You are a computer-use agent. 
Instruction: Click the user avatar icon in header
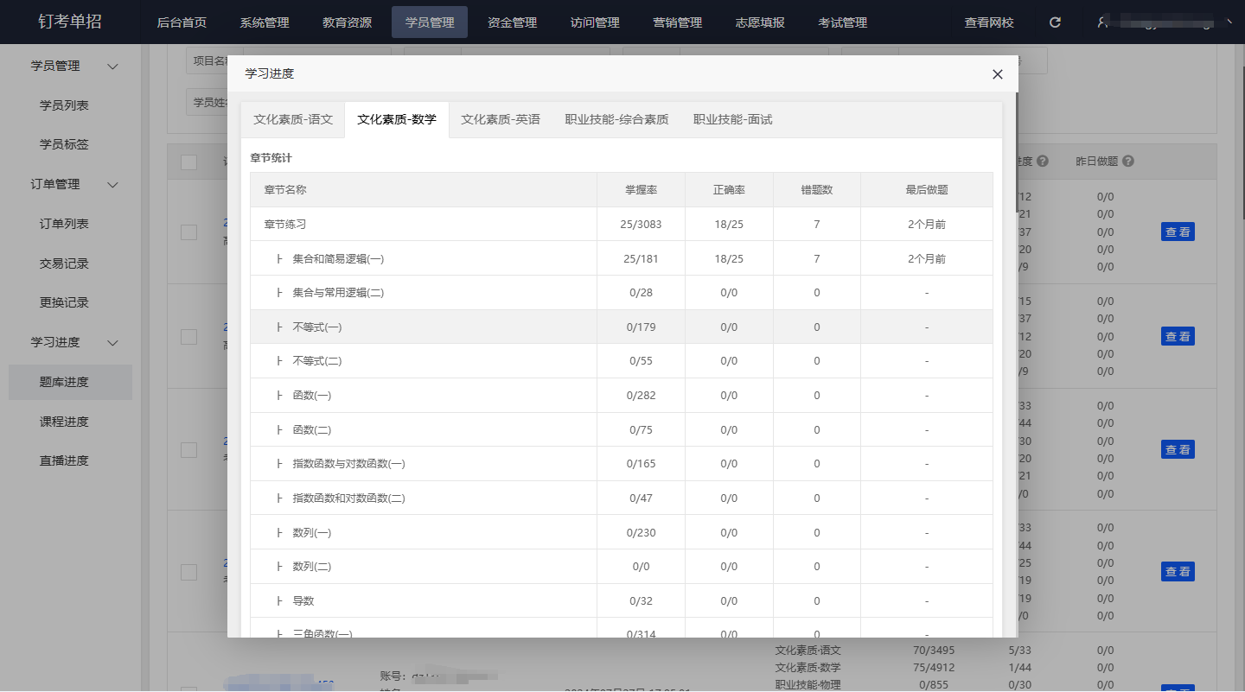(x=1102, y=22)
